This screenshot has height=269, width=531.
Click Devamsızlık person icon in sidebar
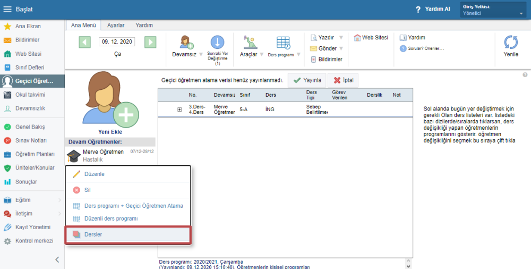pyautogui.click(x=7, y=108)
